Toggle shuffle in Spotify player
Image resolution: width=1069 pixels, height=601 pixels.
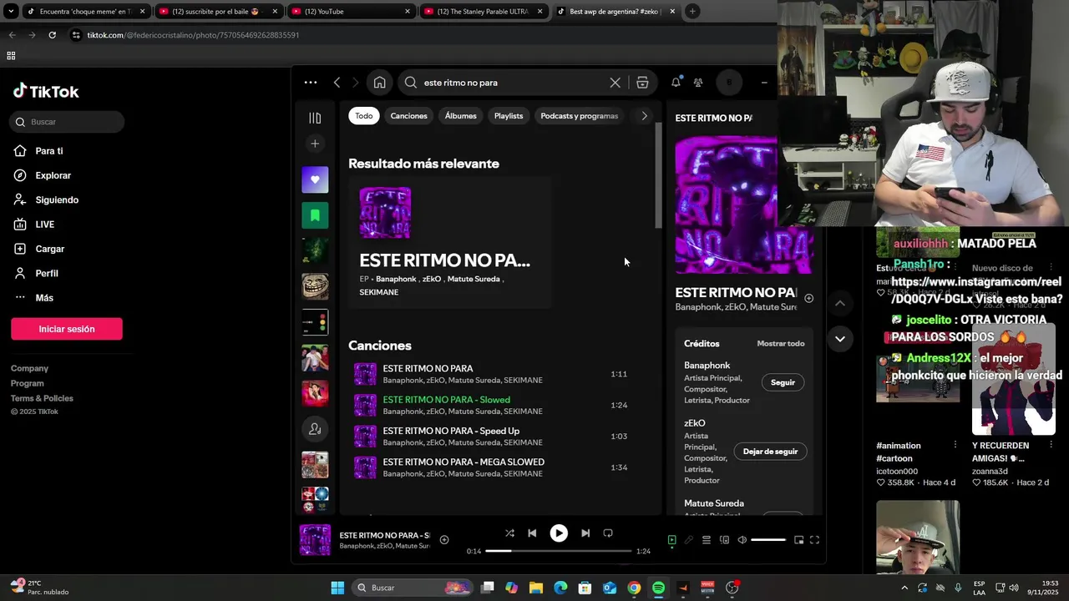pos(509,533)
